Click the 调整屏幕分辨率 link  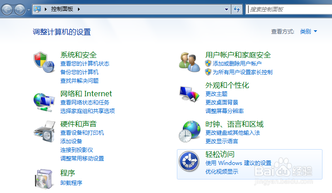[225, 111]
